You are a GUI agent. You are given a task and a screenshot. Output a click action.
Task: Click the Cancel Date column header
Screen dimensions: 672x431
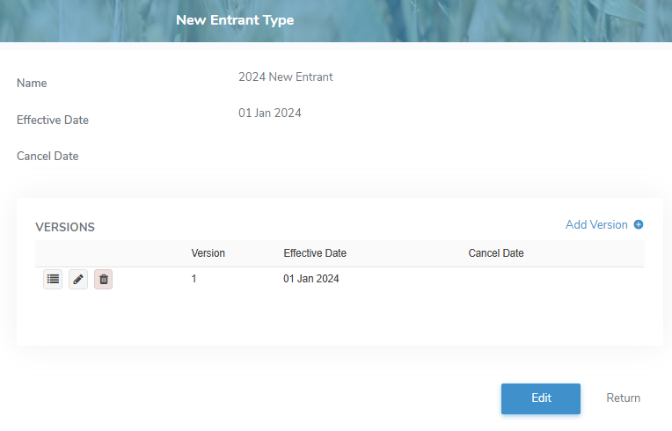(496, 253)
